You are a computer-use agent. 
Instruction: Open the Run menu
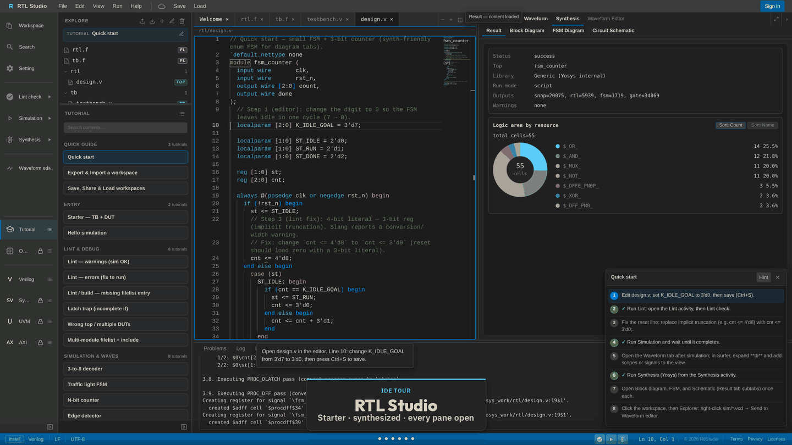(117, 6)
